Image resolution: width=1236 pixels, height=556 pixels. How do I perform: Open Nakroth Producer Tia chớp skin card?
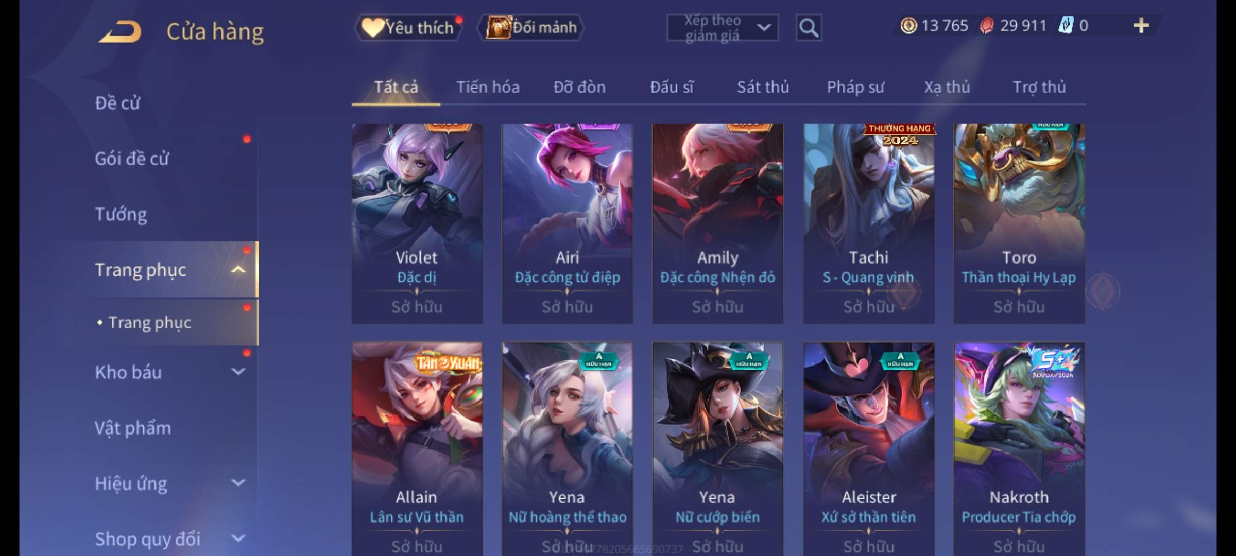click(x=1019, y=449)
